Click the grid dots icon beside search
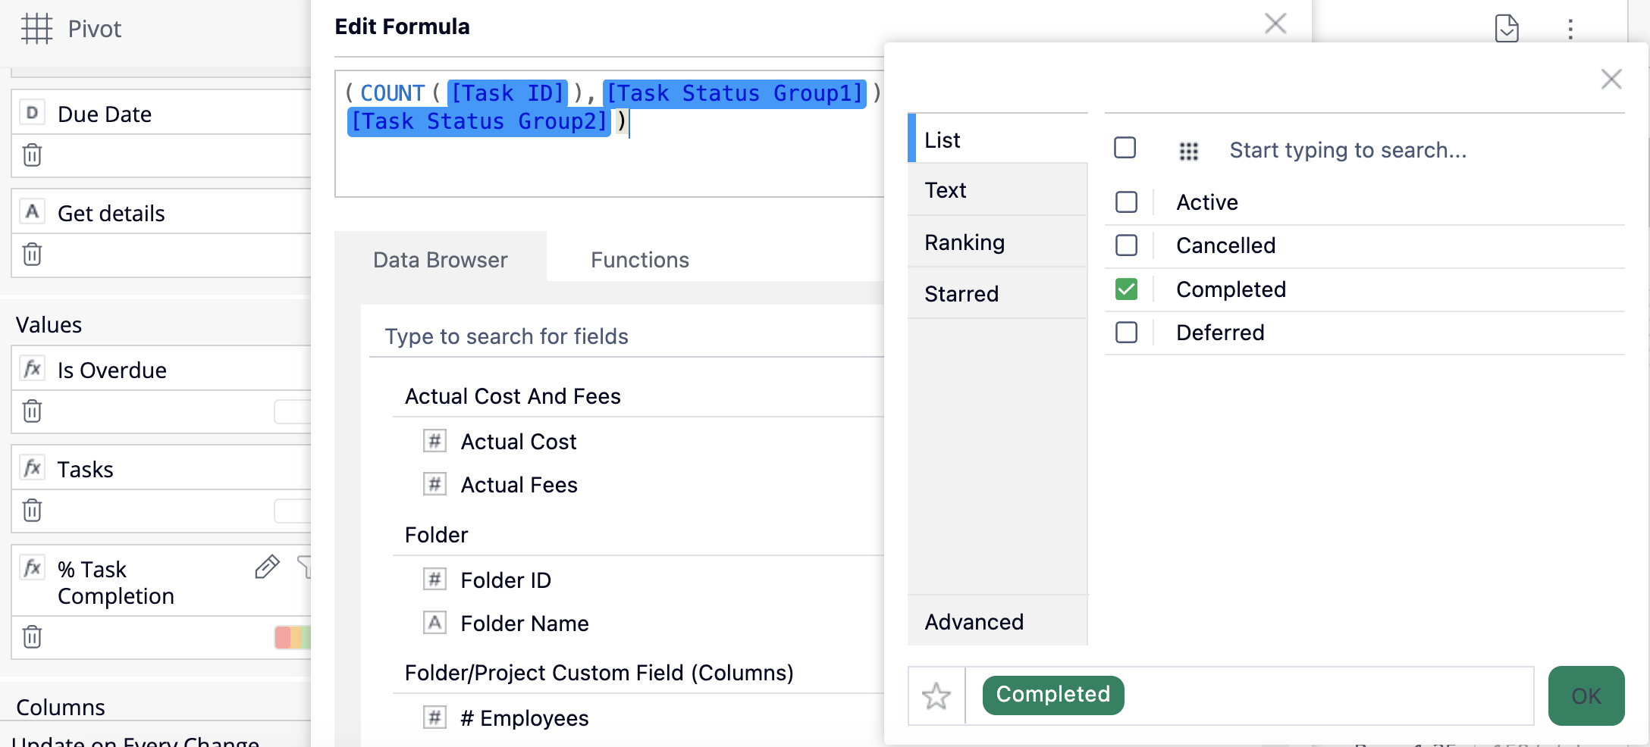The width and height of the screenshot is (1650, 747). click(x=1189, y=151)
